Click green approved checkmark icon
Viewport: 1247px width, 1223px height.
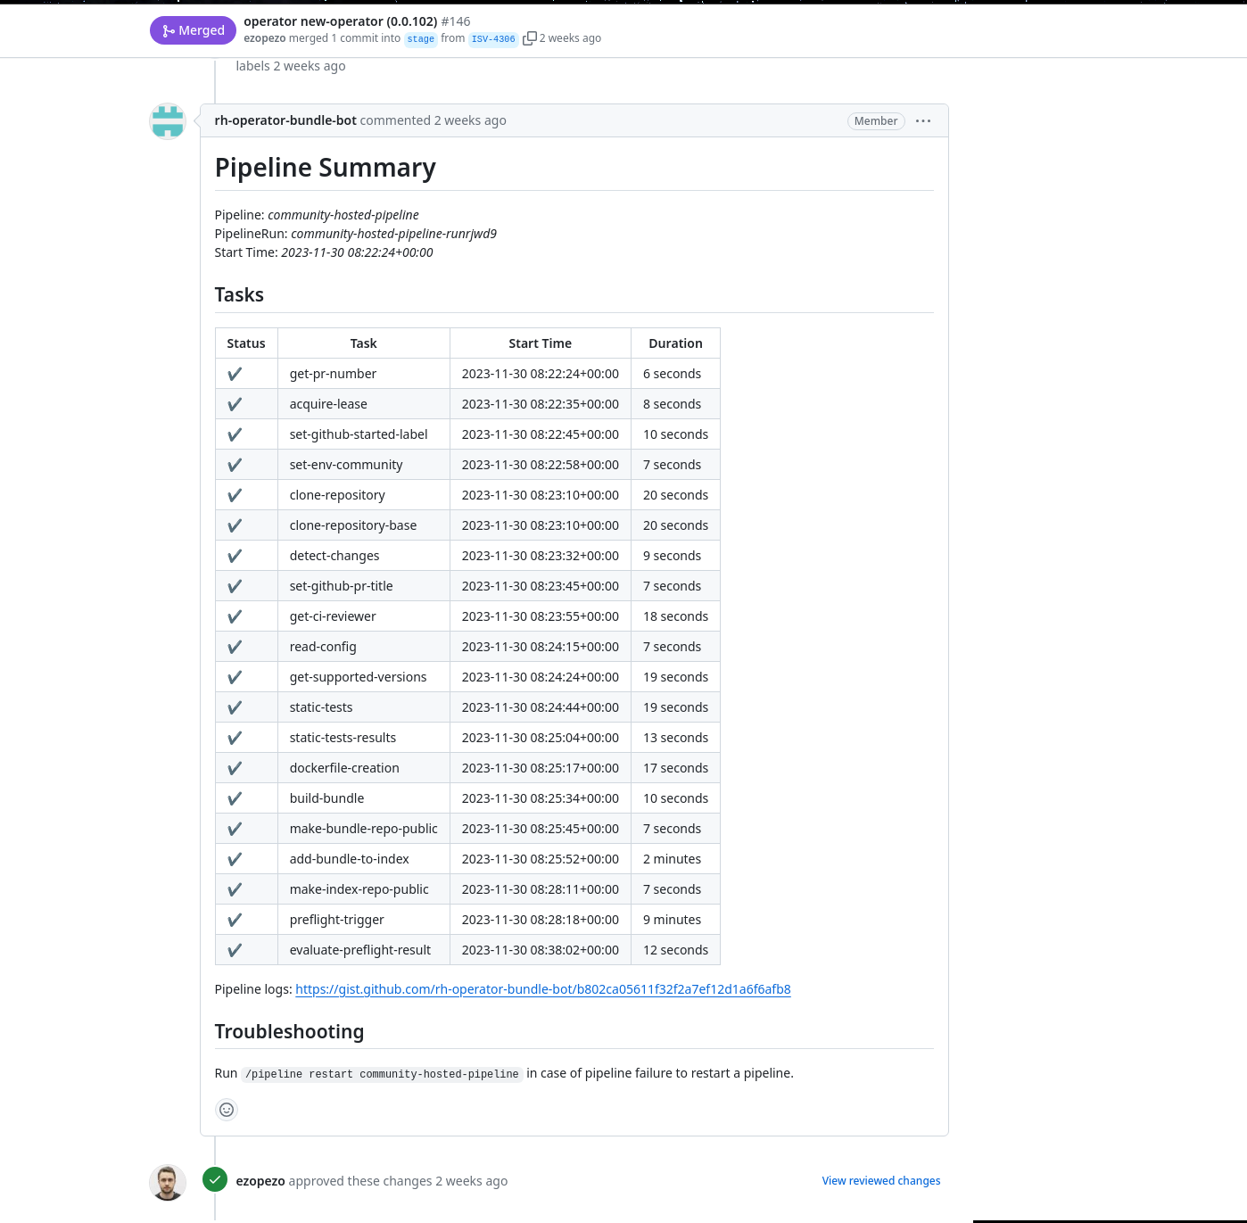pyautogui.click(x=215, y=1180)
